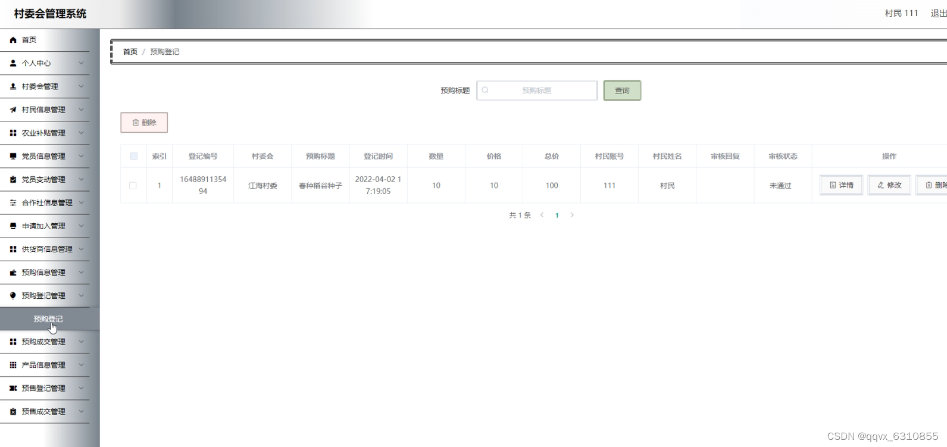947x447 pixels.
Task: Go to pagination page 1
Action: pos(557,215)
